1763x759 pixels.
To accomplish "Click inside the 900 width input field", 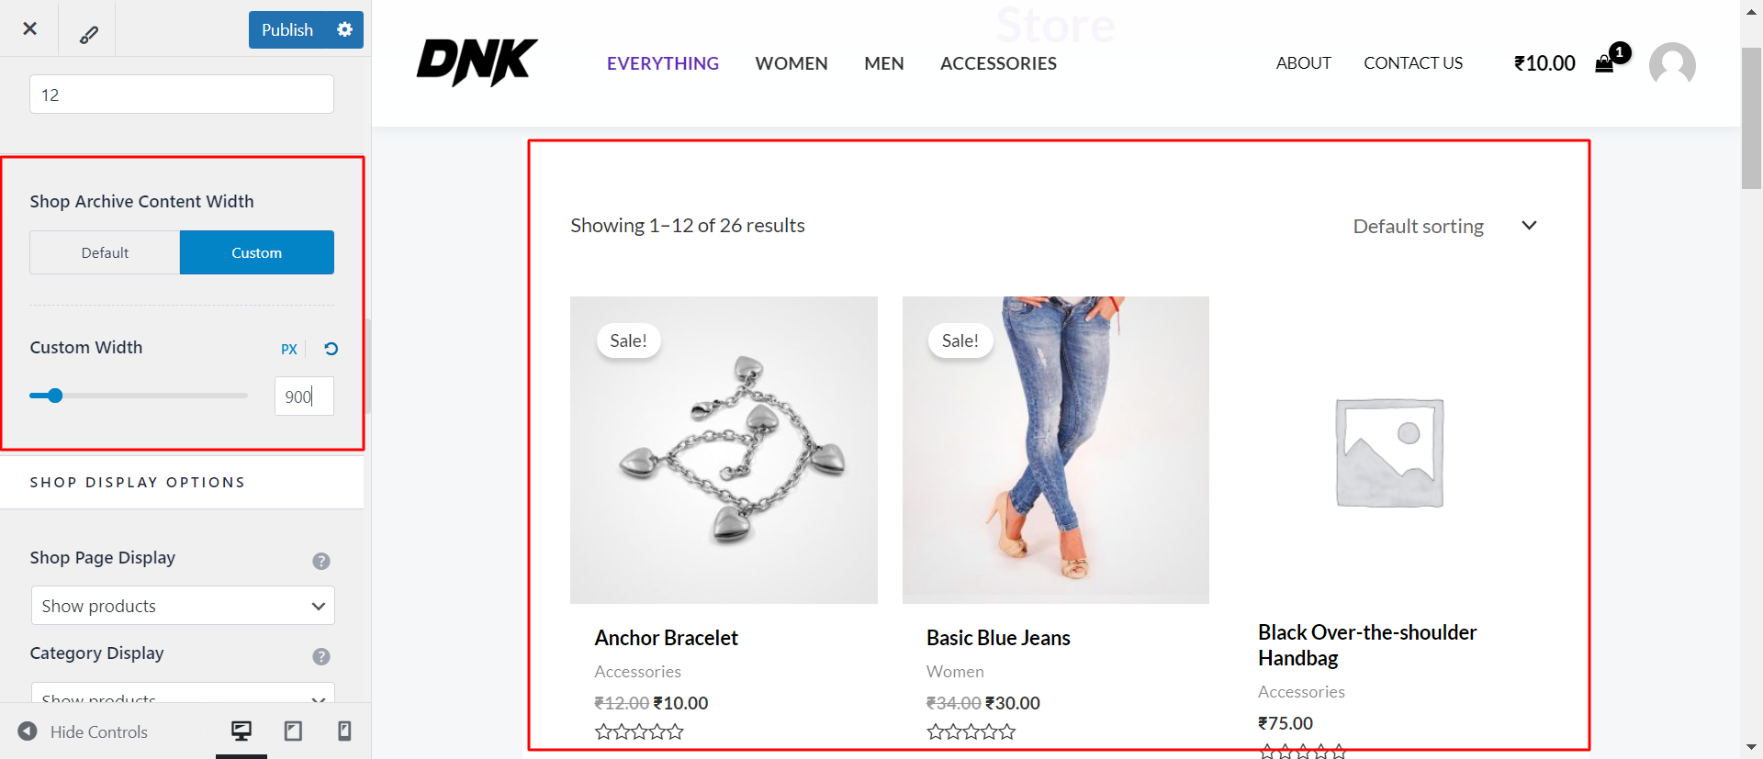I will click(x=303, y=396).
